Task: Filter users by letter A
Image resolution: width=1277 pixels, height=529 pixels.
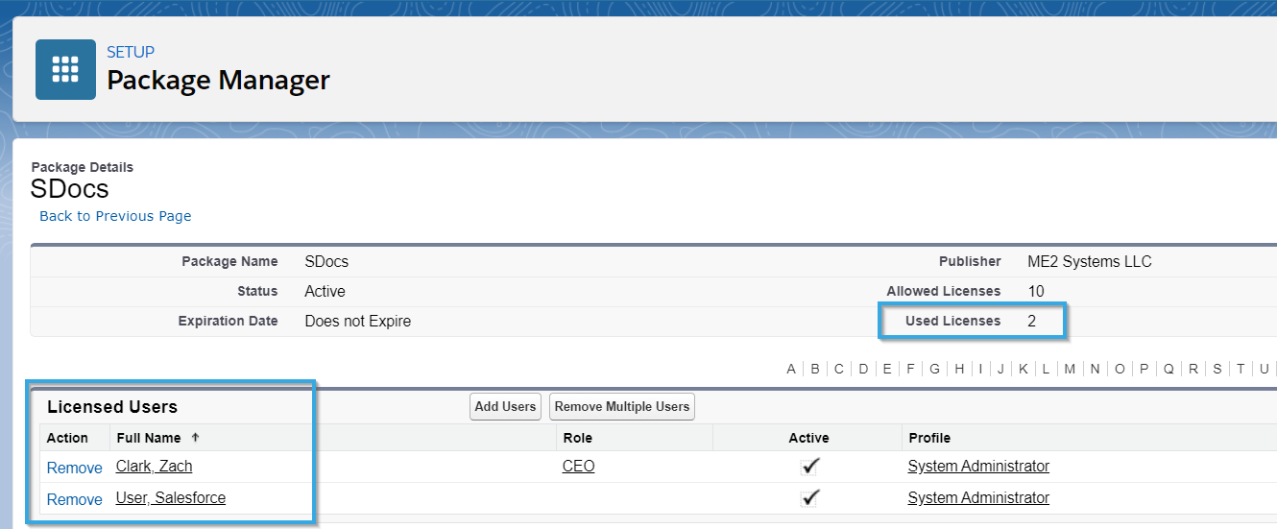Action: pyautogui.click(x=791, y=369)
